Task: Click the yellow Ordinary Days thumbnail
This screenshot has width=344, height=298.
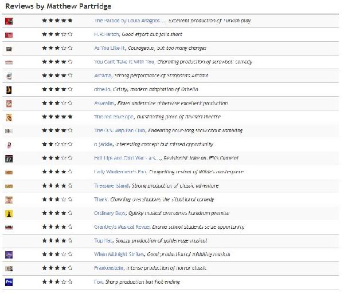Action: point(9,213)
